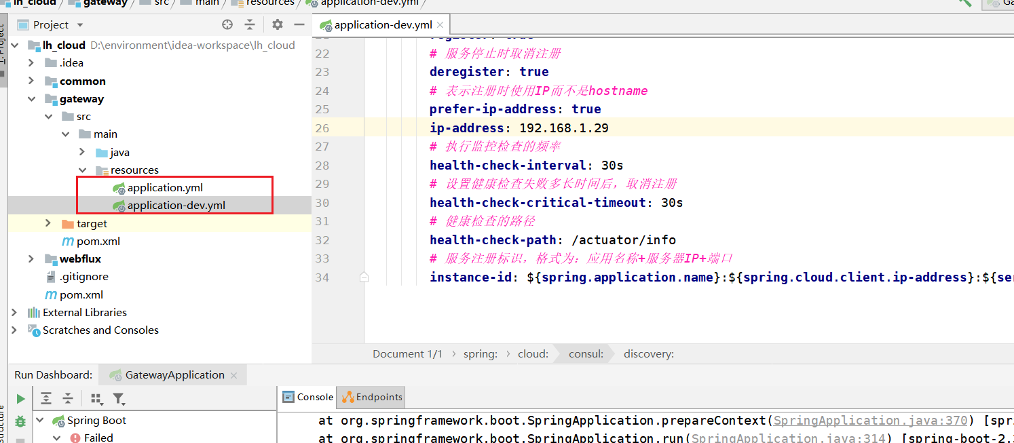This screenshot has height=443, width=1014.
Task: Select the Debug icon in Run Dashboard sidebar
Action: click(x=20, y=421)
